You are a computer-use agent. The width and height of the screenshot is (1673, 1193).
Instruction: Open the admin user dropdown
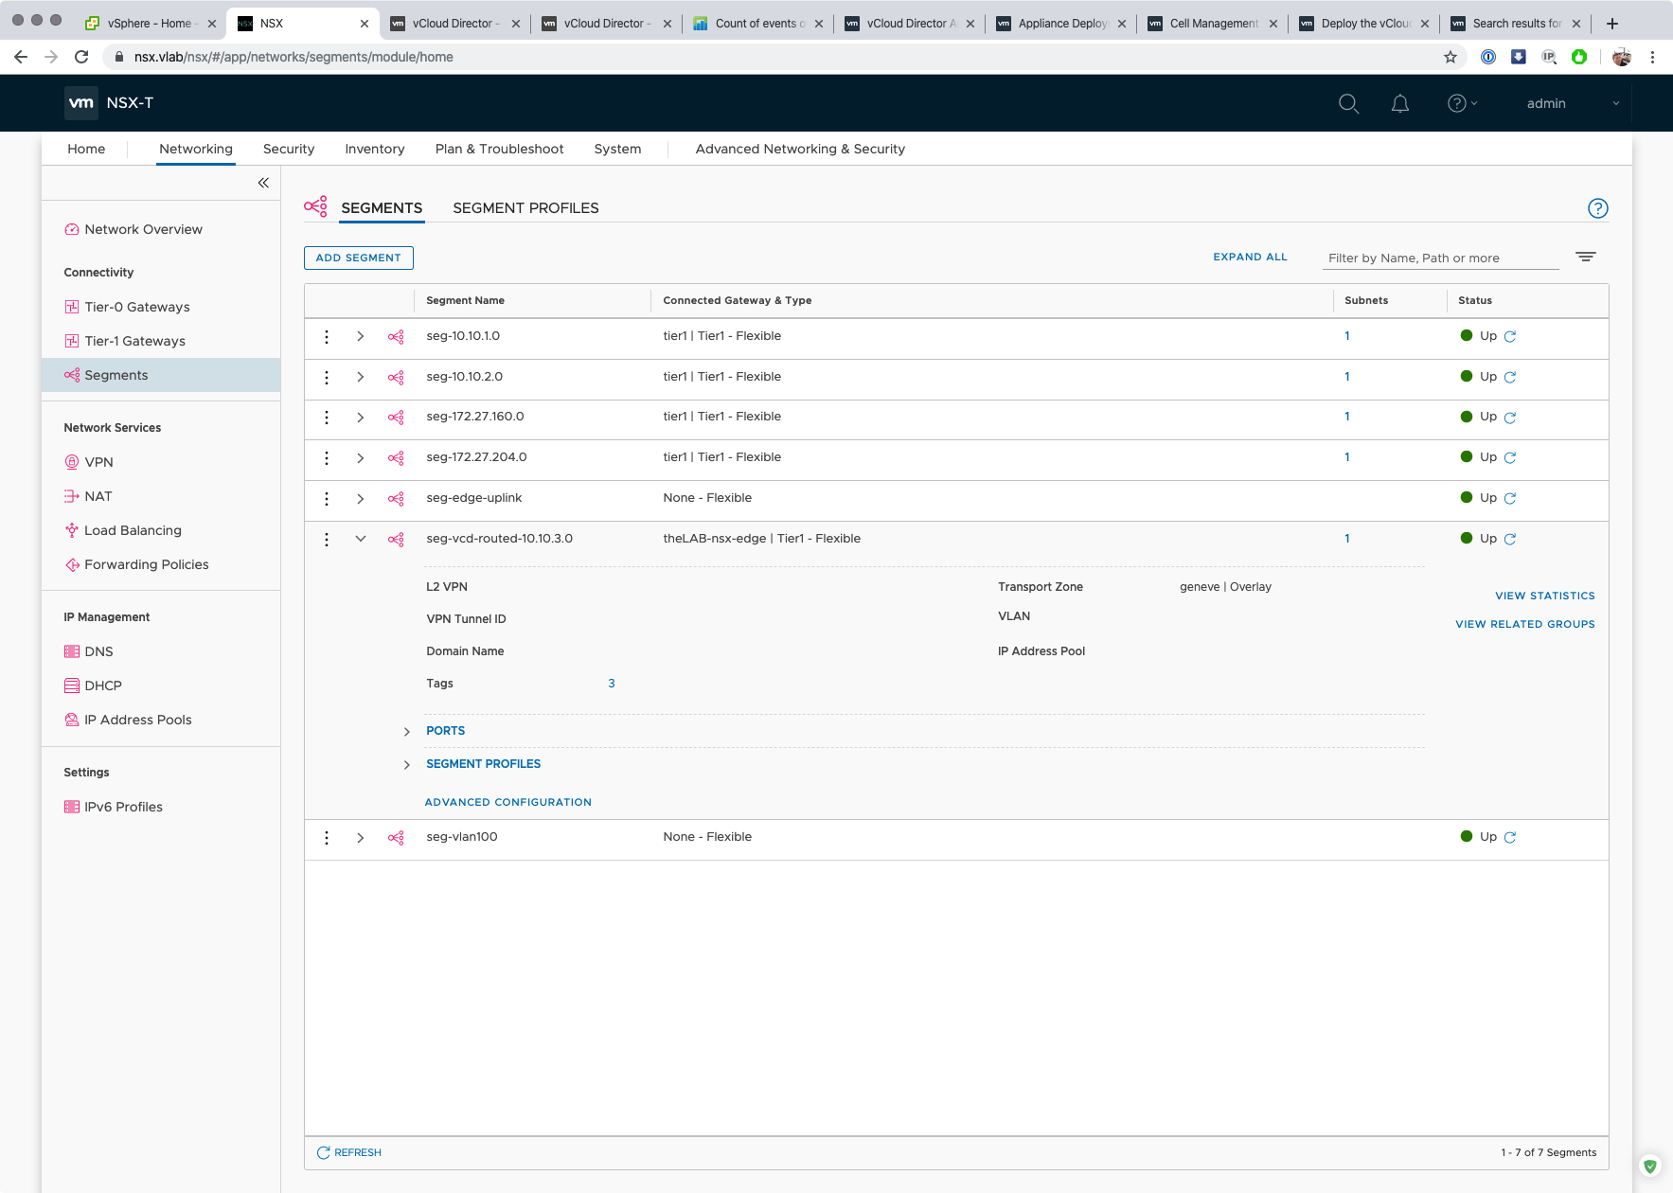[1573, 103]
